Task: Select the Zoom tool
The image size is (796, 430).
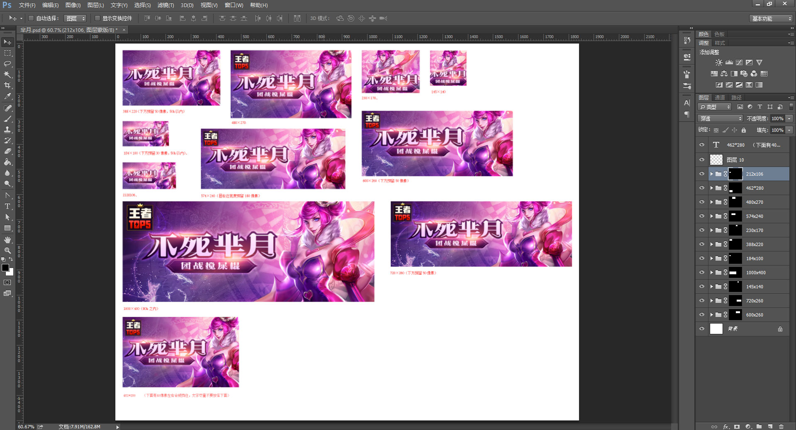Action: pyautogui.click(x=7, y=251)
